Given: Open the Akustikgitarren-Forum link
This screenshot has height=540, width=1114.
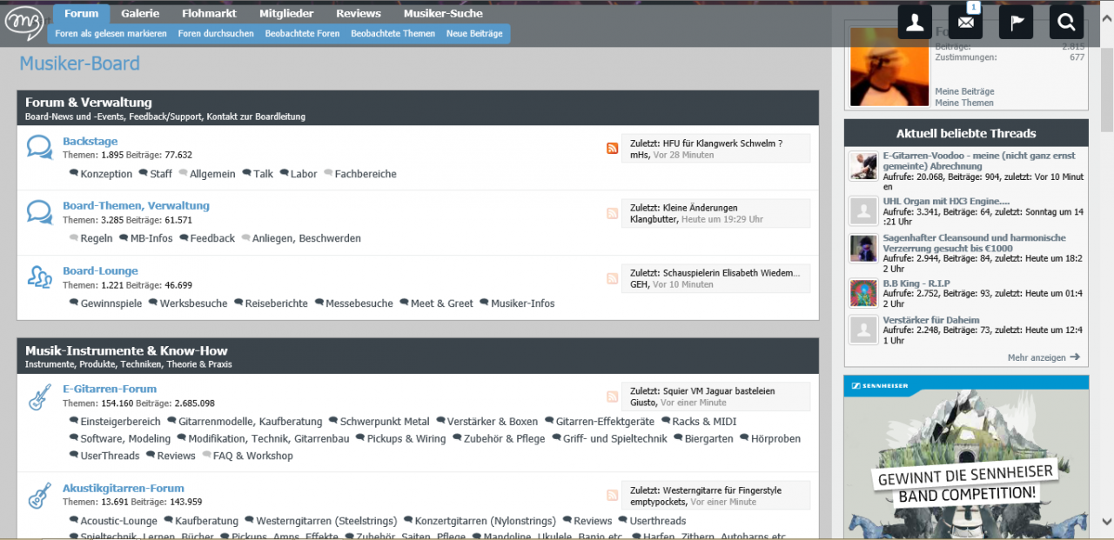Looking at the screenshot, I should [x=124, y=488].
